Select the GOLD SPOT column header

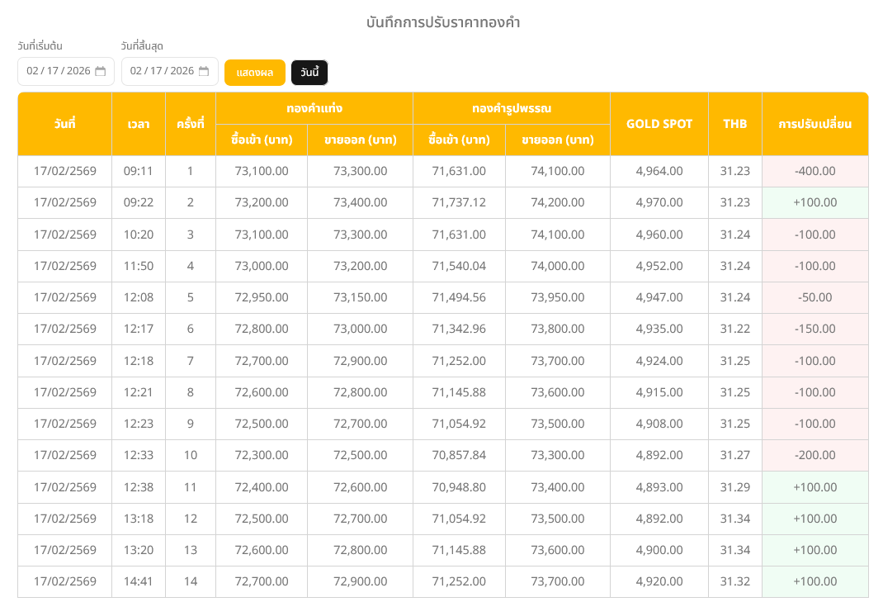659,124
